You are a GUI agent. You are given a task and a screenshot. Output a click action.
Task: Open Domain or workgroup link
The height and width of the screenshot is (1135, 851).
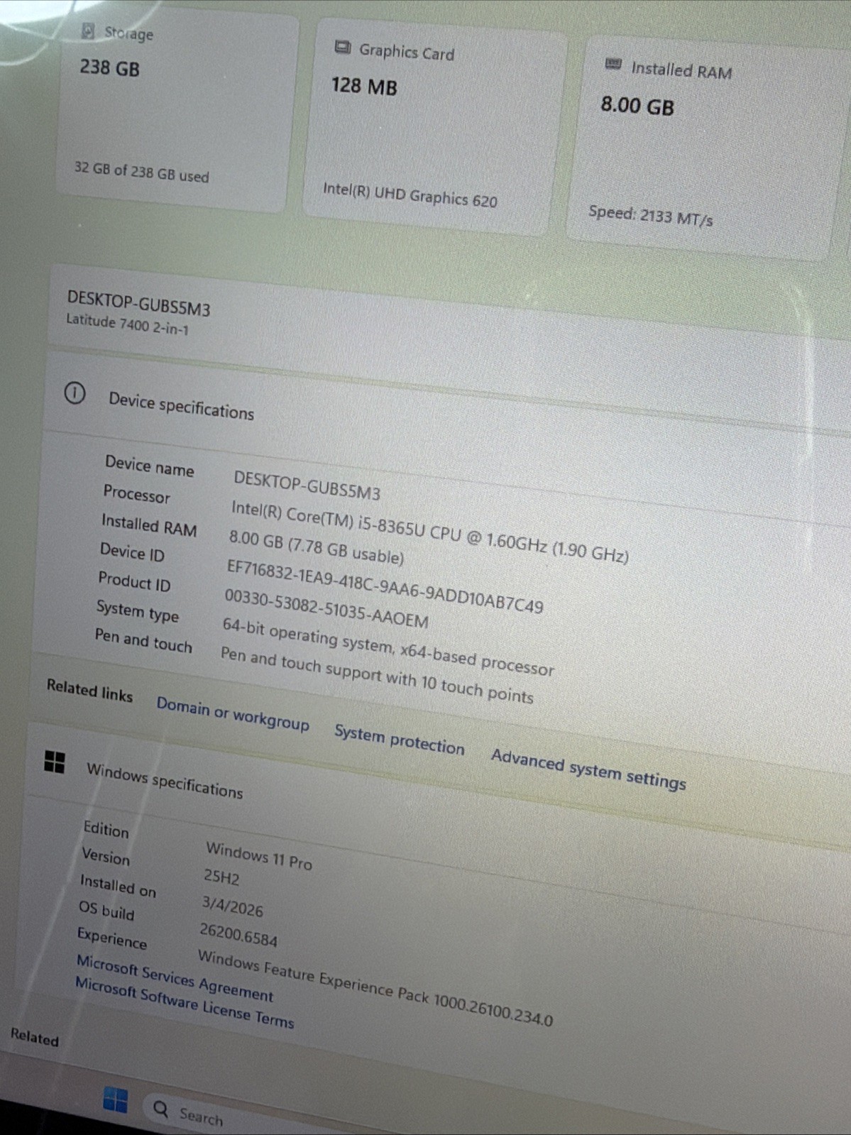[x=233, y=714]
